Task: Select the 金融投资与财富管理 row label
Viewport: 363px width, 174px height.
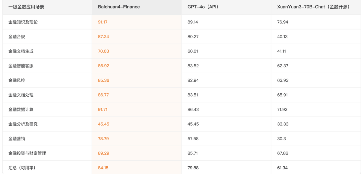Action: (27, 153)
